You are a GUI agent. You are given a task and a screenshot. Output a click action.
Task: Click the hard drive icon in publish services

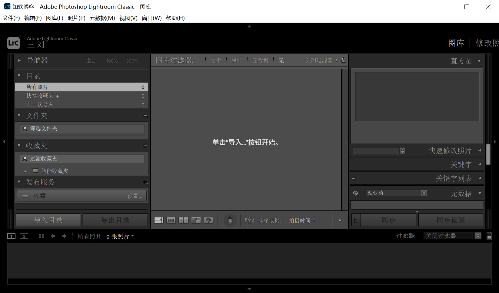point(25,196)
